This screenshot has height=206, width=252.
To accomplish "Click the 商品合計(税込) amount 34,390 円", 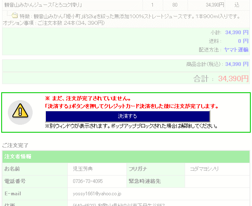I will click(237, 64).
